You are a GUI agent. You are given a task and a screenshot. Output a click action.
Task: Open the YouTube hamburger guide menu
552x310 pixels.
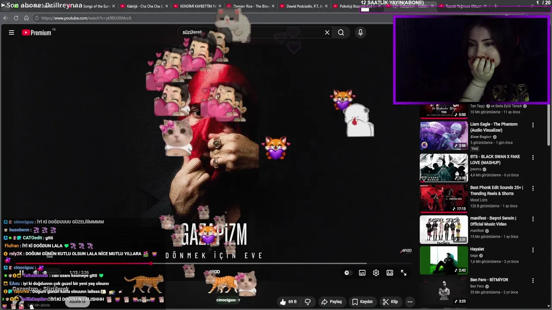pos(12,32)
